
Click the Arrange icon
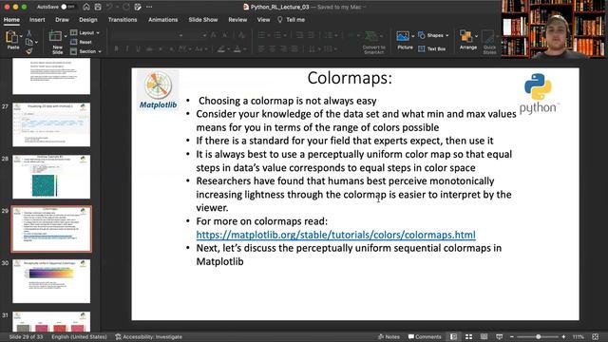pos(466,36)
